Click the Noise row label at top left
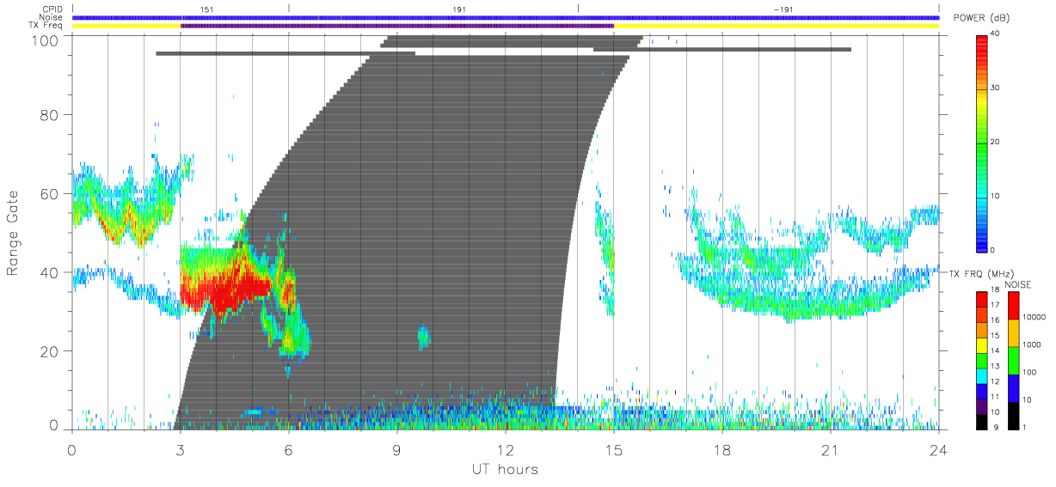 tap(52, 17)
